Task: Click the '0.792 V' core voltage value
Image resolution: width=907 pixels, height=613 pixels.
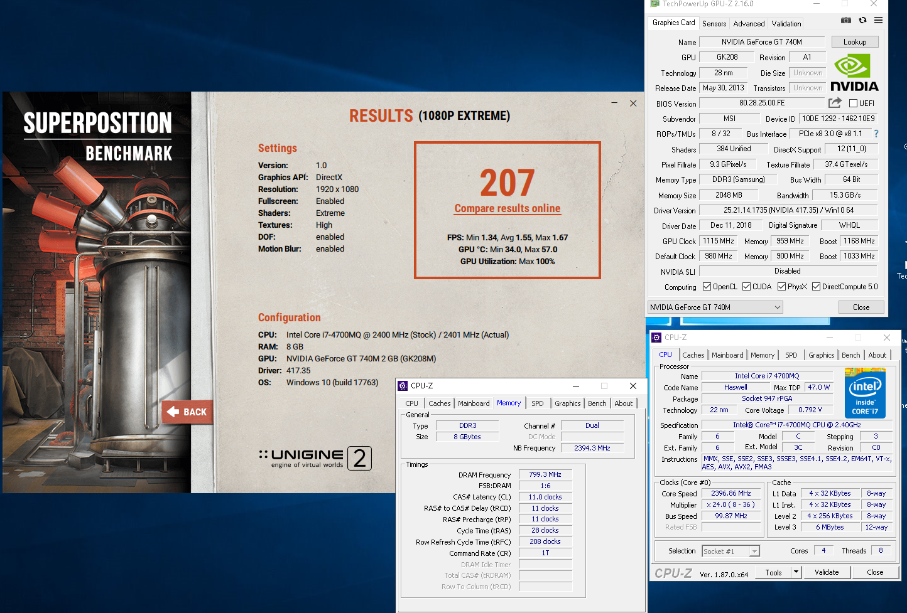Action: pyautogui.click(x=810, y=410)
